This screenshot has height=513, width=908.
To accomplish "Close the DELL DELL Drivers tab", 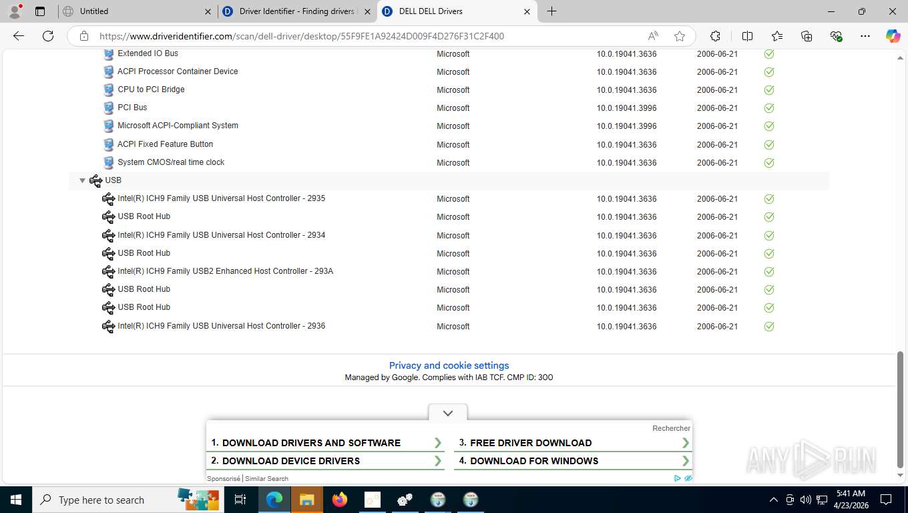I will [x=527, y=11].
